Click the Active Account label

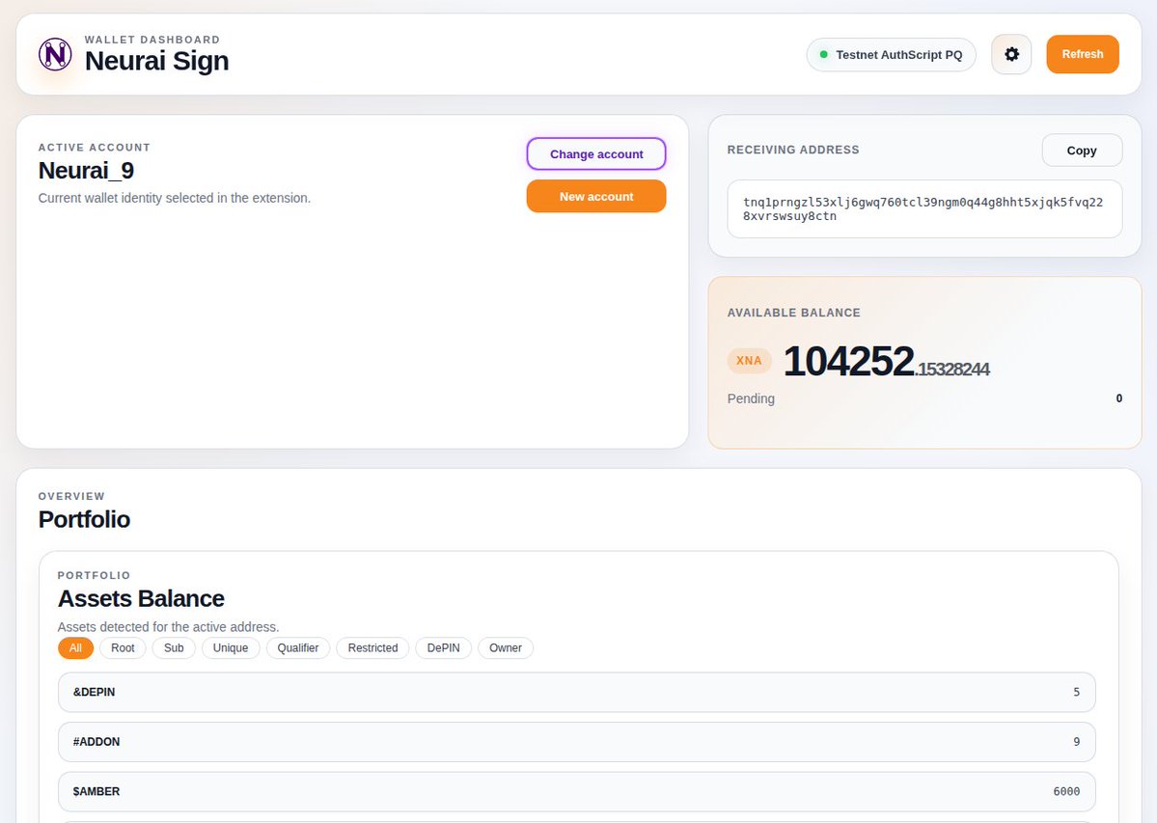(95, 148)
